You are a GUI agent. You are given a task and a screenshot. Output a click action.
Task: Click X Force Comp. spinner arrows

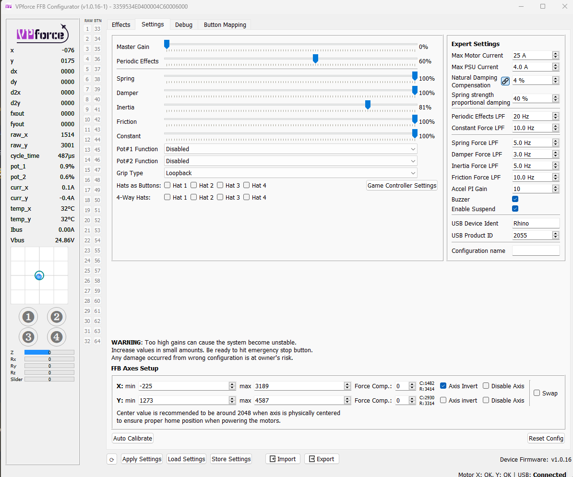tap(412, 386)
